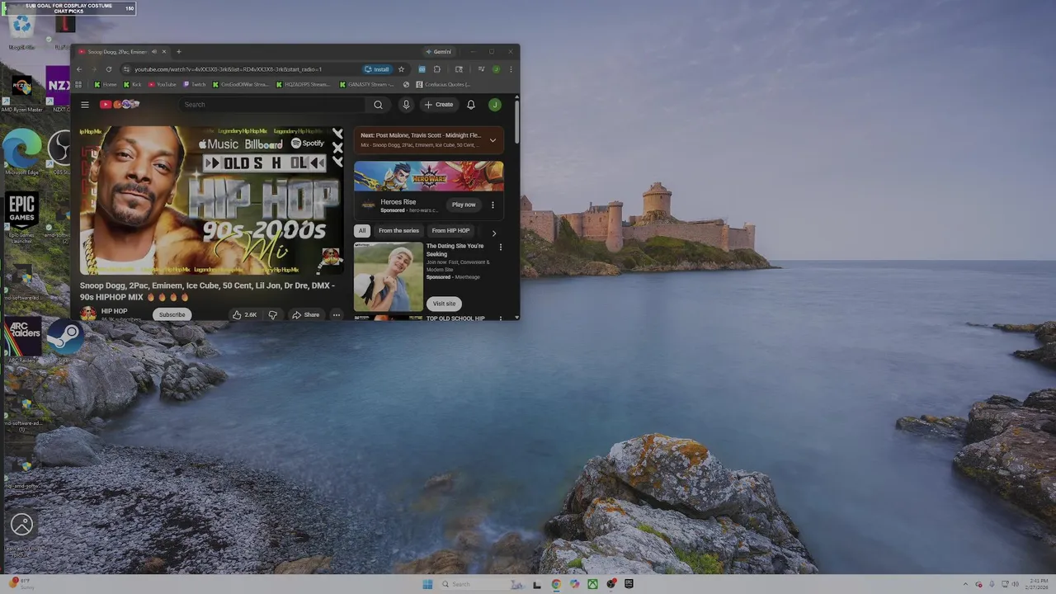This screenshot has width=1056, height=594.
Task: Open Chrome three-dot menu
Action: pyautogui.click(x=510, y=69)
